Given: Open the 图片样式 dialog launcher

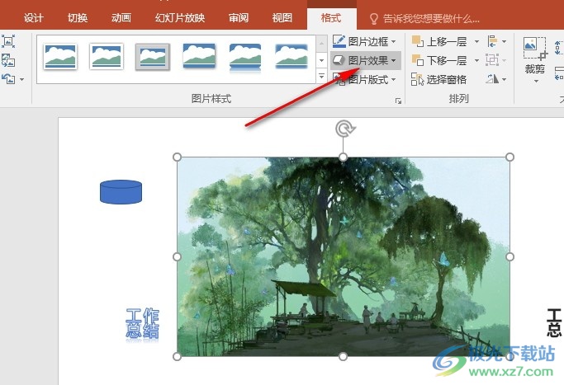Looking at the screenshot, I should tap(398, 101).
